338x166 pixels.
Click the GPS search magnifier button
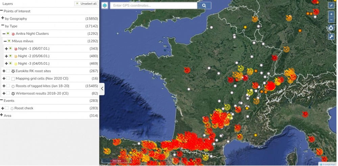click(204, 5)
